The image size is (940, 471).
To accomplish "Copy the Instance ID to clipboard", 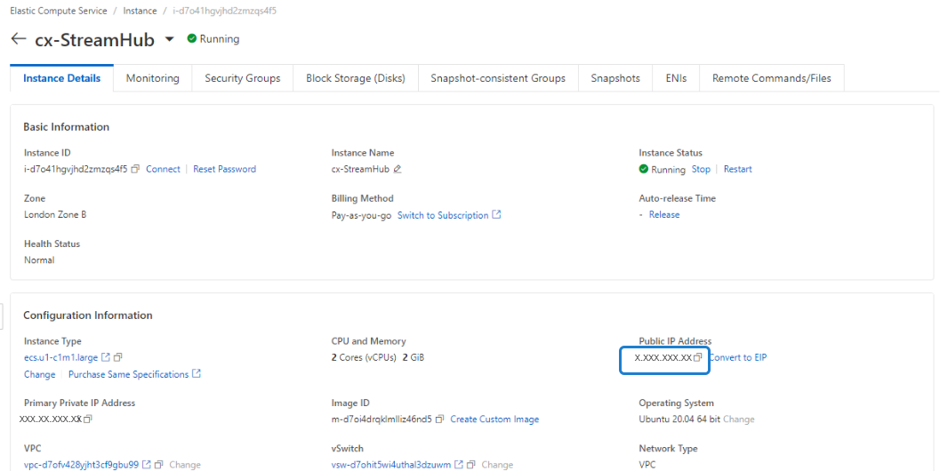I will pyautogui.click(x=135, y=169).
